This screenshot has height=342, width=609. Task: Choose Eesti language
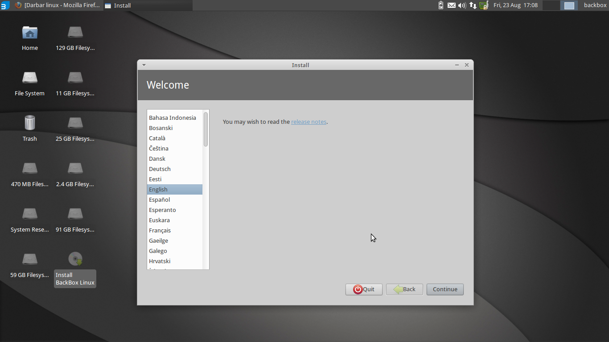pyautogui.click(x=175, y=179)
